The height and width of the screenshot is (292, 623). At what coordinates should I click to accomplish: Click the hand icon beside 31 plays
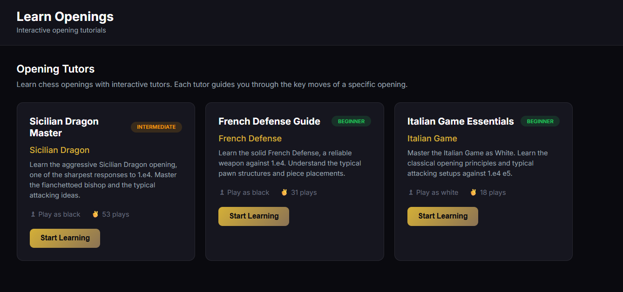pyautogui.click(x=284, y=192)
